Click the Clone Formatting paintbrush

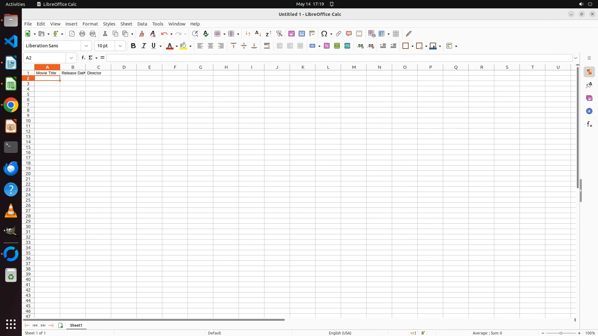[x=142, y=34]
